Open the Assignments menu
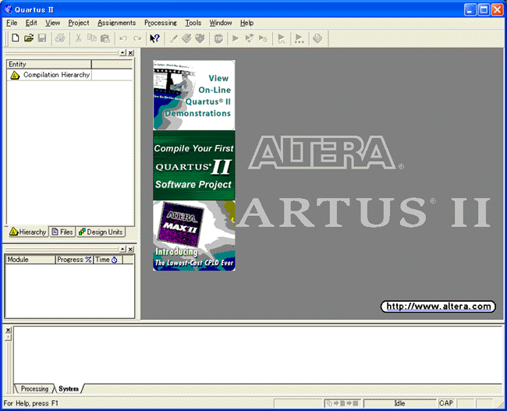Image resolution: width=507 pixels, height=411 pixels. 116,23
